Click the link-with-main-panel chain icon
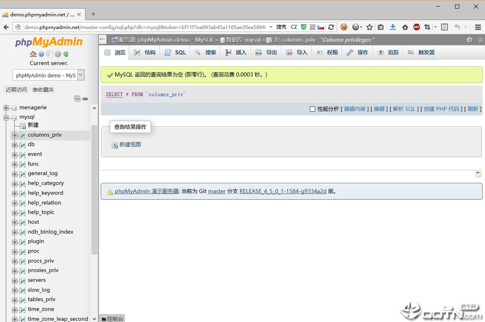Screen dimensions: 485x322 click(85, 99)
